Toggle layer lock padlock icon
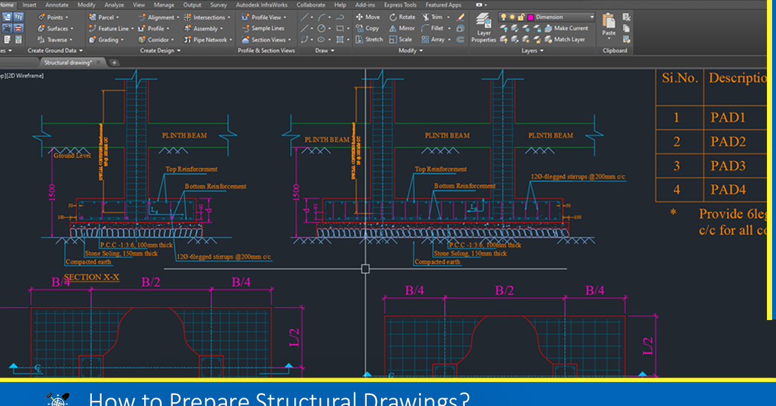776x406 pixels. click(521, 17)
